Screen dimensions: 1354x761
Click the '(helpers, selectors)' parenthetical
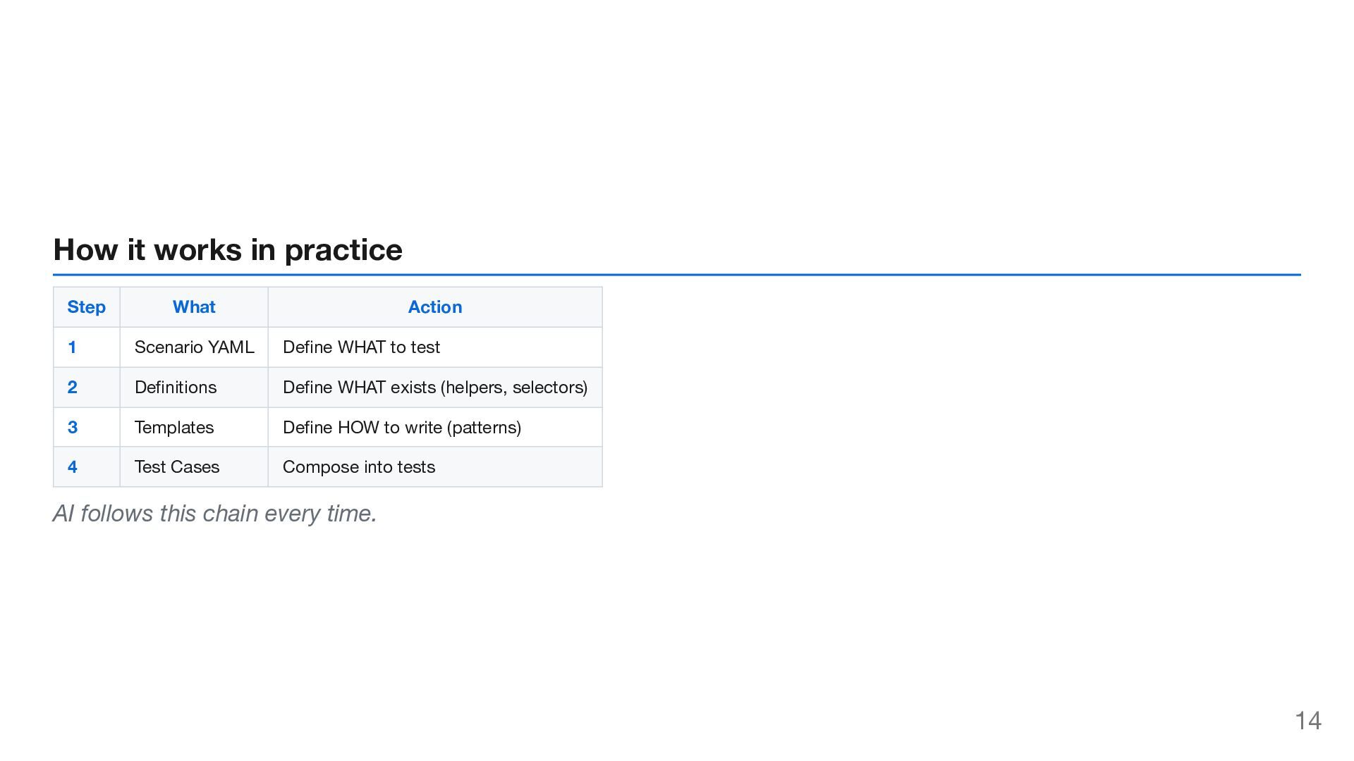pyautogui.click(x=514, y=388)
